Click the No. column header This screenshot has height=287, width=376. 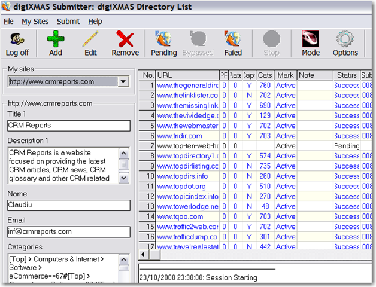pyautogui.click(x=147, y=75)
